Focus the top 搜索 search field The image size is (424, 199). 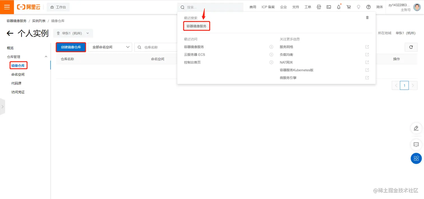click(x=210, y=7)
